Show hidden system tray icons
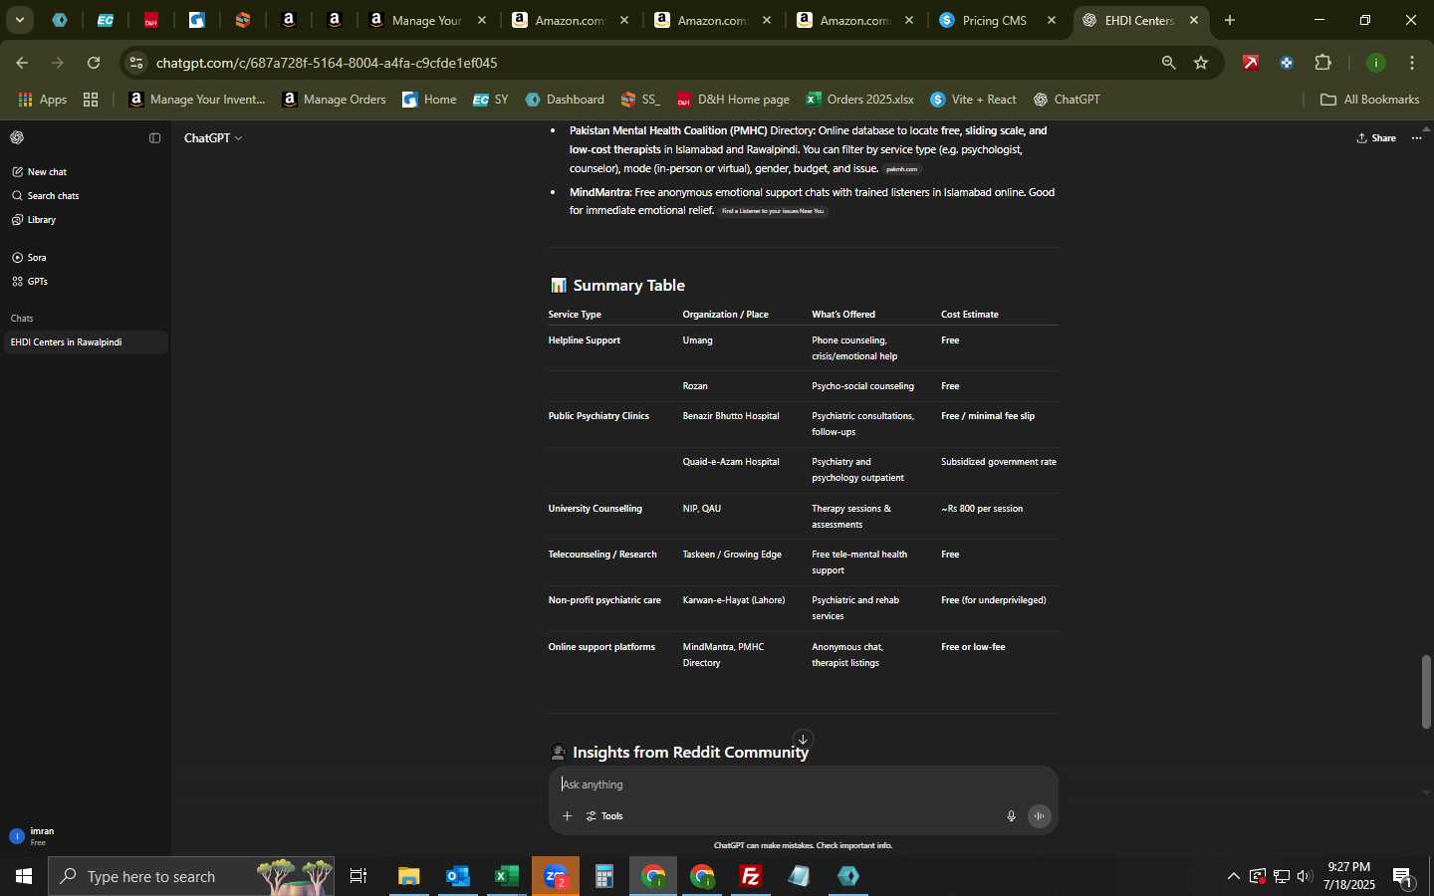The width and height of the screenshot is (1434, 896). (x=1234, y=877)
